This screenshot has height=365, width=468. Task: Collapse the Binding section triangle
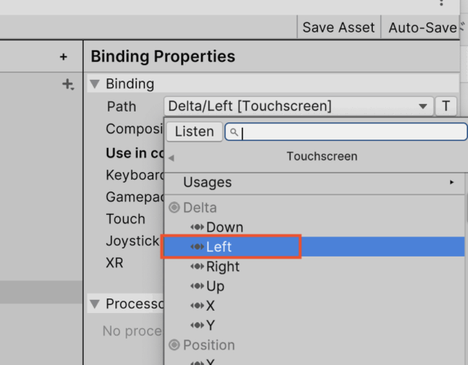[x=95, y=84]
